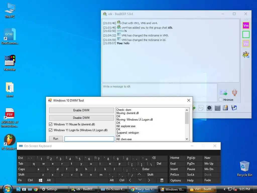This screenshot has height=193, width=257.
Task: Open the RetroBar desktop icon
Action: tap(10, 63)
